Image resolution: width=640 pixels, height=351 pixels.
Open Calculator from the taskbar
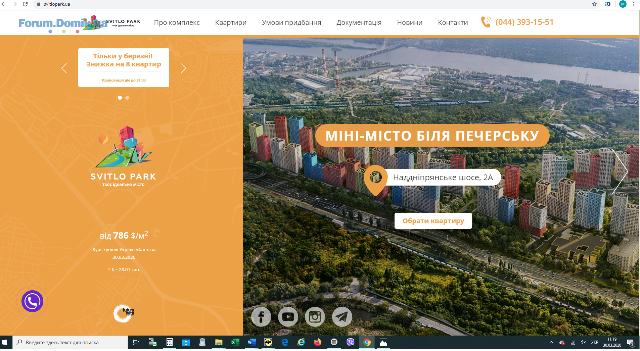point(170,342)
